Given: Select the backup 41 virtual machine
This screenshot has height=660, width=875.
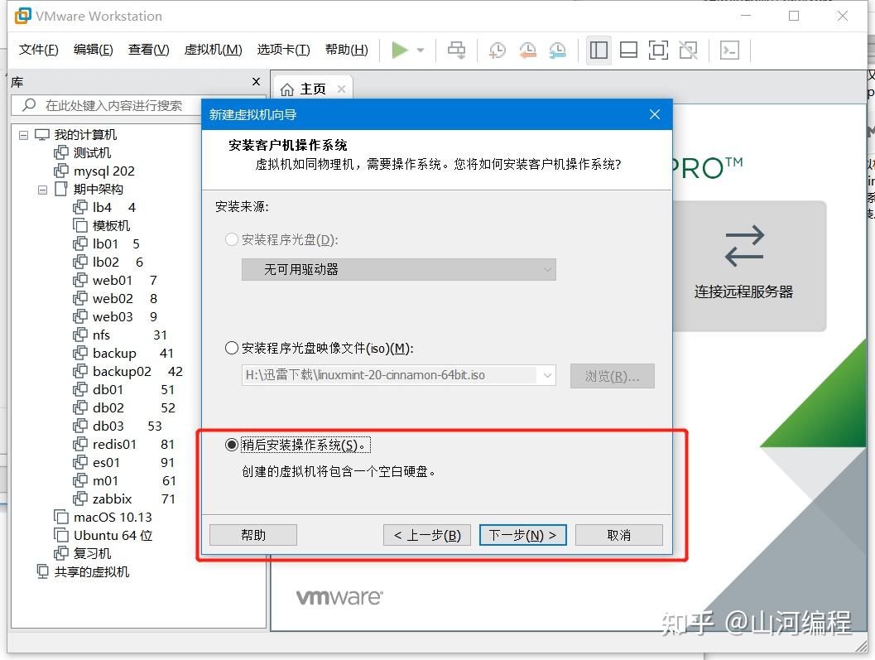Looking at the screenshot, I should tap(123, 354).
